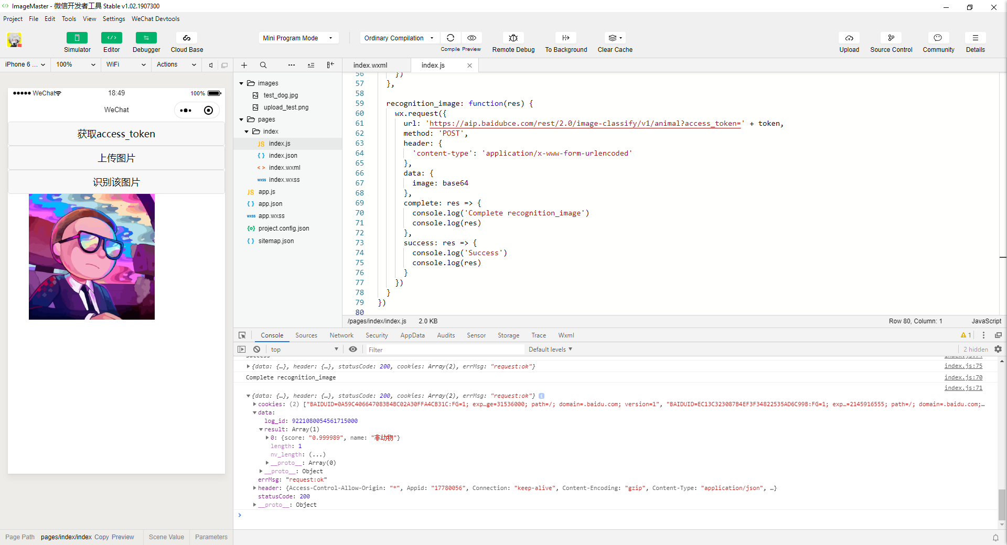Open the top context dropdown
1007x545 pixels.
(304, 350)
